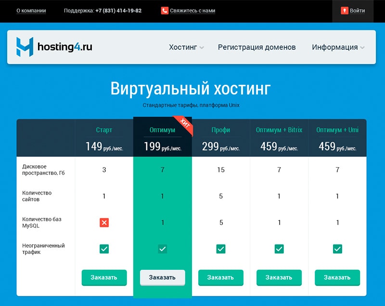This screenshot has width=385, height=306.
Task: Click the Свяжитесь с нами link
Action: 192,11
